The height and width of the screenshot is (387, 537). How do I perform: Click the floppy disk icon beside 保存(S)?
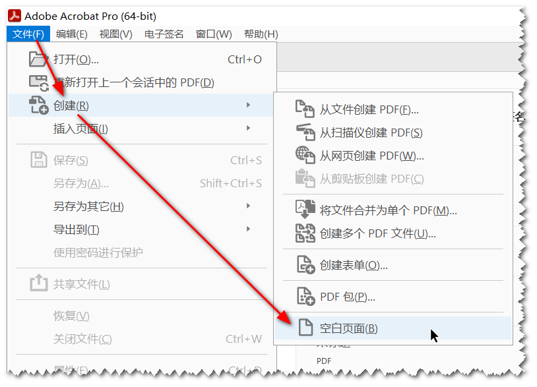(x=39, y=160)
